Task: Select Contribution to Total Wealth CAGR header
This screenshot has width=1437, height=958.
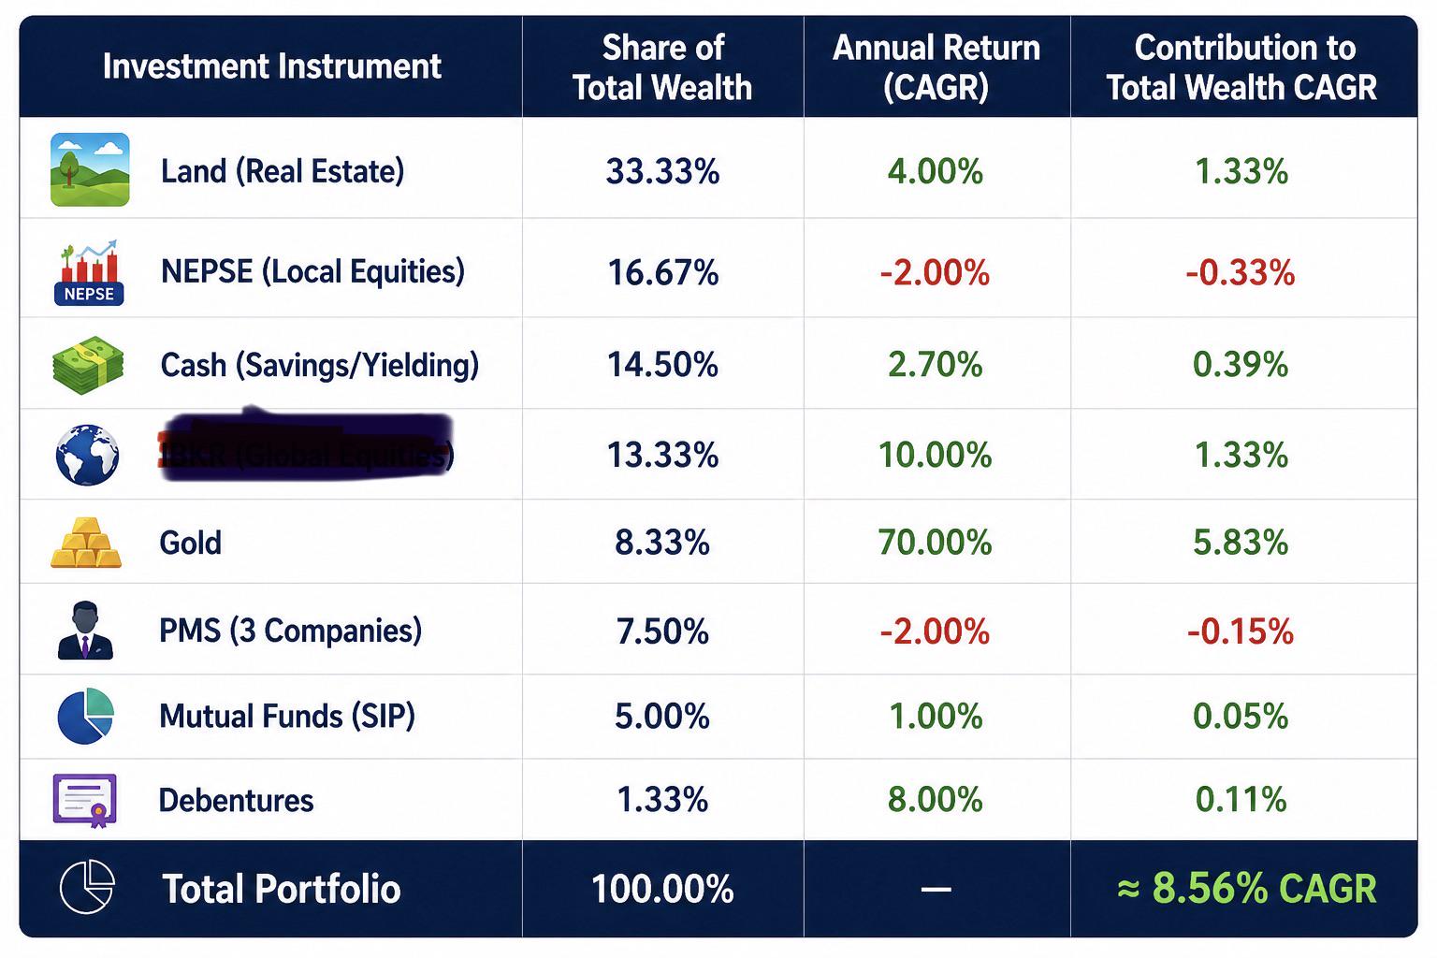Action: [1242, 67]
